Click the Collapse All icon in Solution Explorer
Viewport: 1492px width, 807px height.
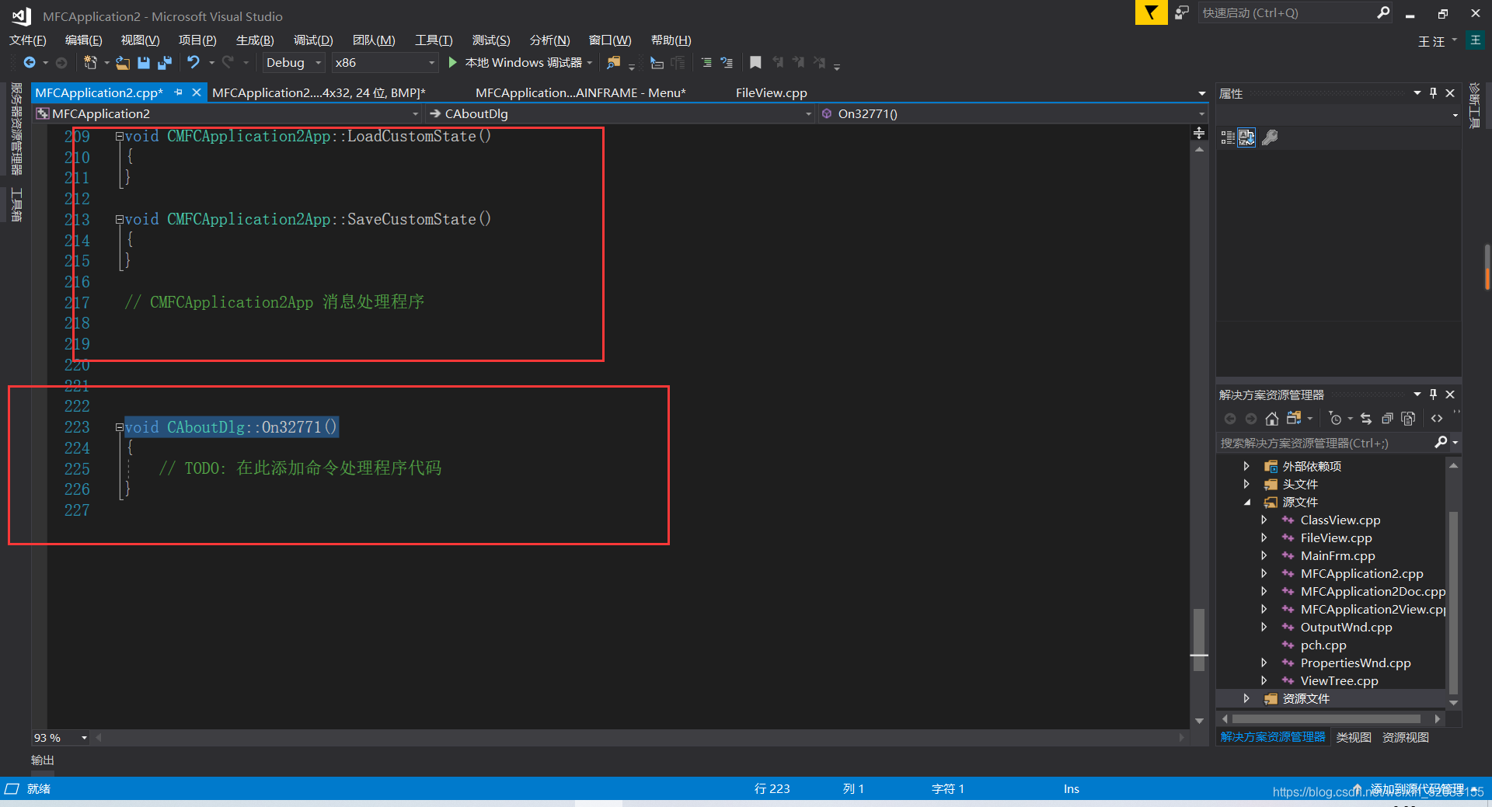point(1387,419)
